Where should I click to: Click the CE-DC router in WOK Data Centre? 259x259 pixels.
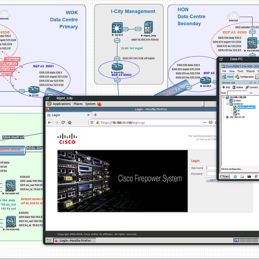34,90
